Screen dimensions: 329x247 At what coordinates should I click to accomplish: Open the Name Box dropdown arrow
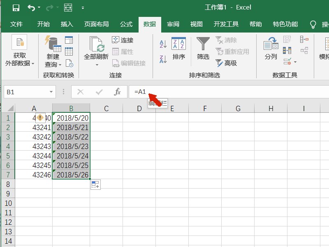pos(51,91)
